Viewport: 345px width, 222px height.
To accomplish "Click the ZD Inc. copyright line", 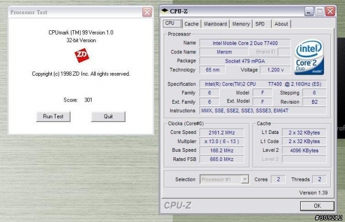I will [x=81, y=73].
